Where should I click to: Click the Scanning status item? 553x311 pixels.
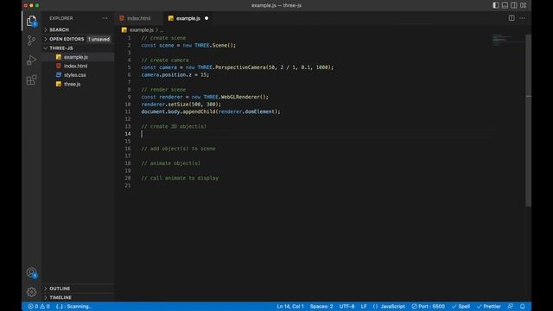coord(73,307)
